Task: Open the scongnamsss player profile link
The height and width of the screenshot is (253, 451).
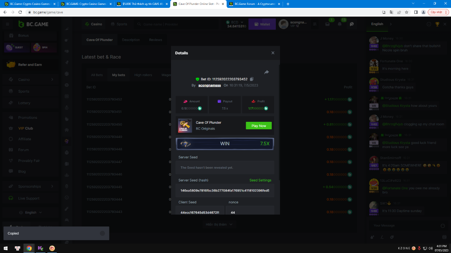Action: click(x=209, y=85)
